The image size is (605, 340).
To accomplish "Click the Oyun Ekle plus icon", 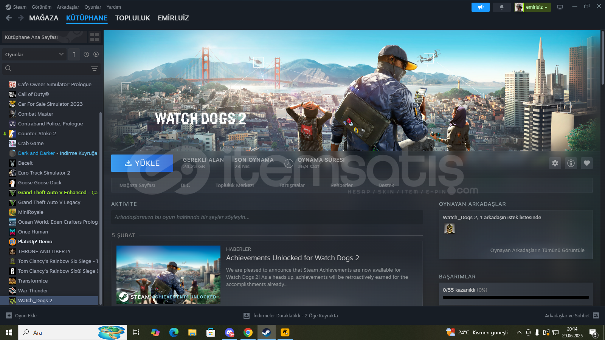I will (x=9, y=315).
